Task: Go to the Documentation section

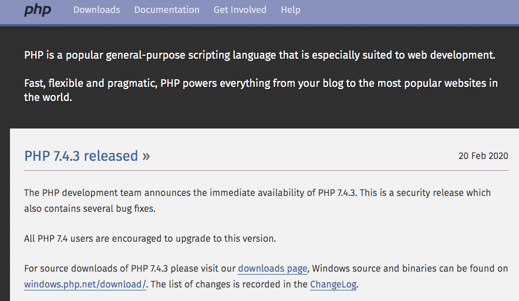Action: (x=167, y=10)
